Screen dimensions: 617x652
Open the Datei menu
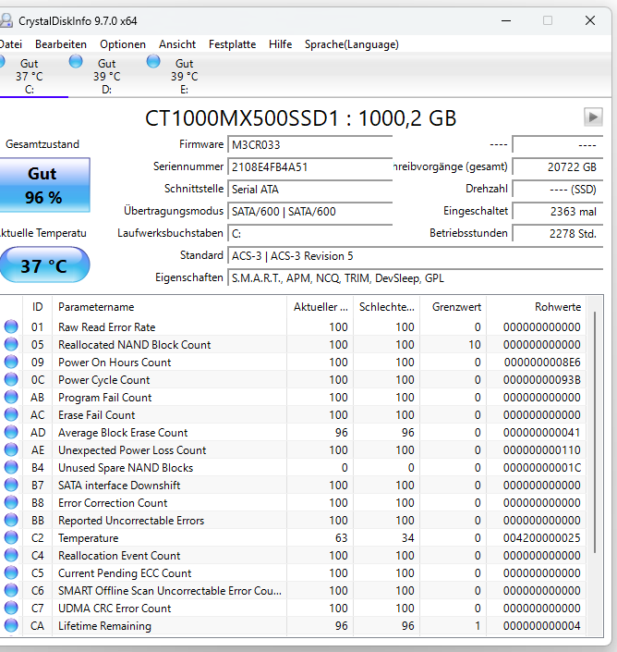click(x=11, y=44)
